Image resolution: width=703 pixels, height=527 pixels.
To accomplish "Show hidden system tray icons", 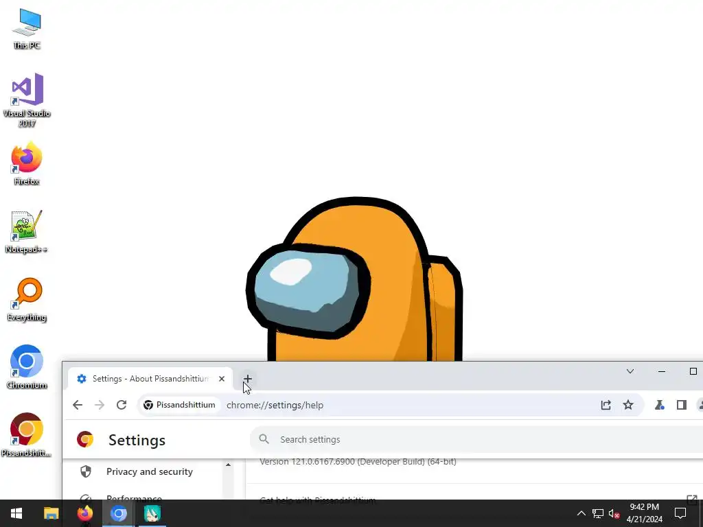I will (581, 513).
